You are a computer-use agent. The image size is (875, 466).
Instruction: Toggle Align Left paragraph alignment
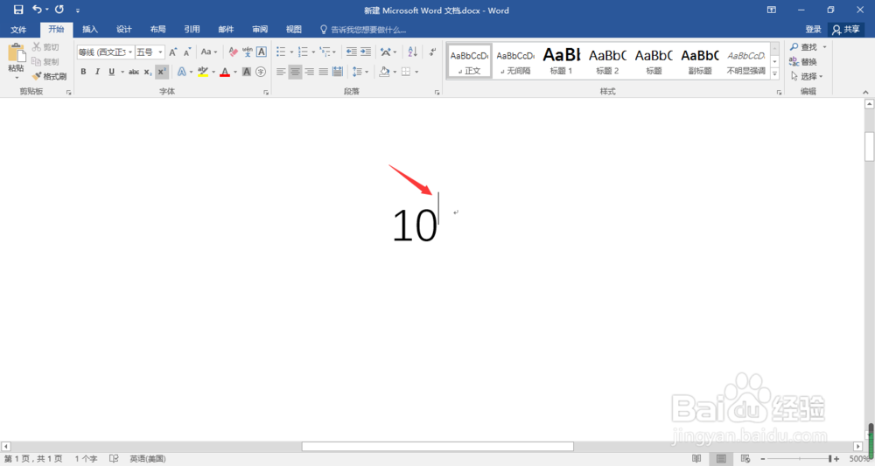point(281,72)
